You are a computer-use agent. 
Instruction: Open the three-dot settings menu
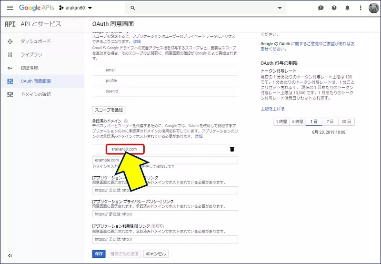(x=361, y=8)
